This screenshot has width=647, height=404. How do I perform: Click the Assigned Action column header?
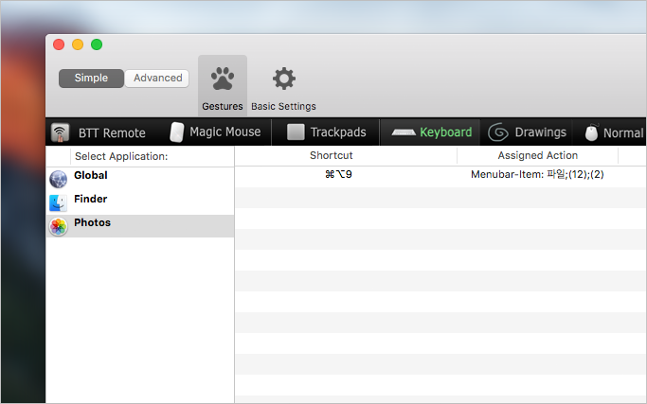point(538,155)
